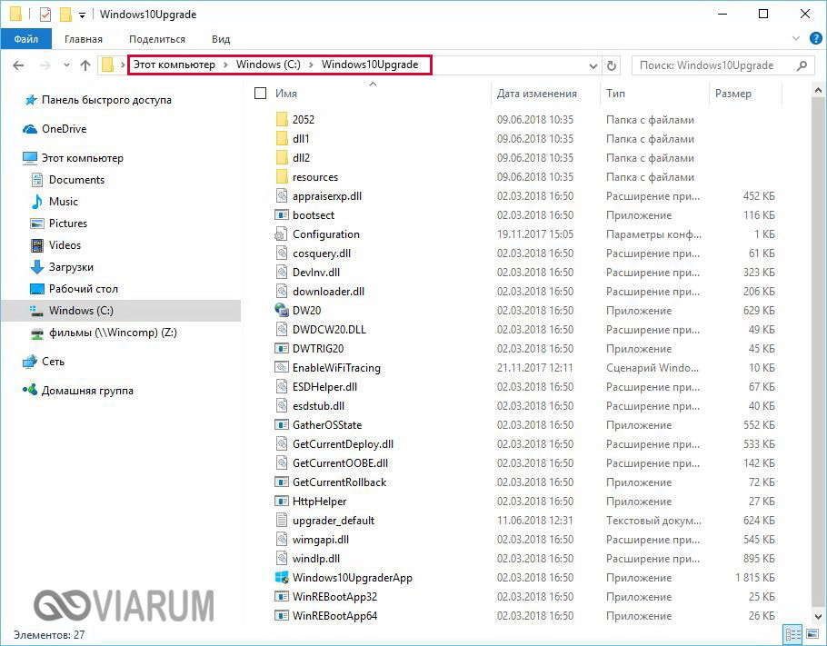Click Windows10Upgrade in the address path

(x=370, y=65)
